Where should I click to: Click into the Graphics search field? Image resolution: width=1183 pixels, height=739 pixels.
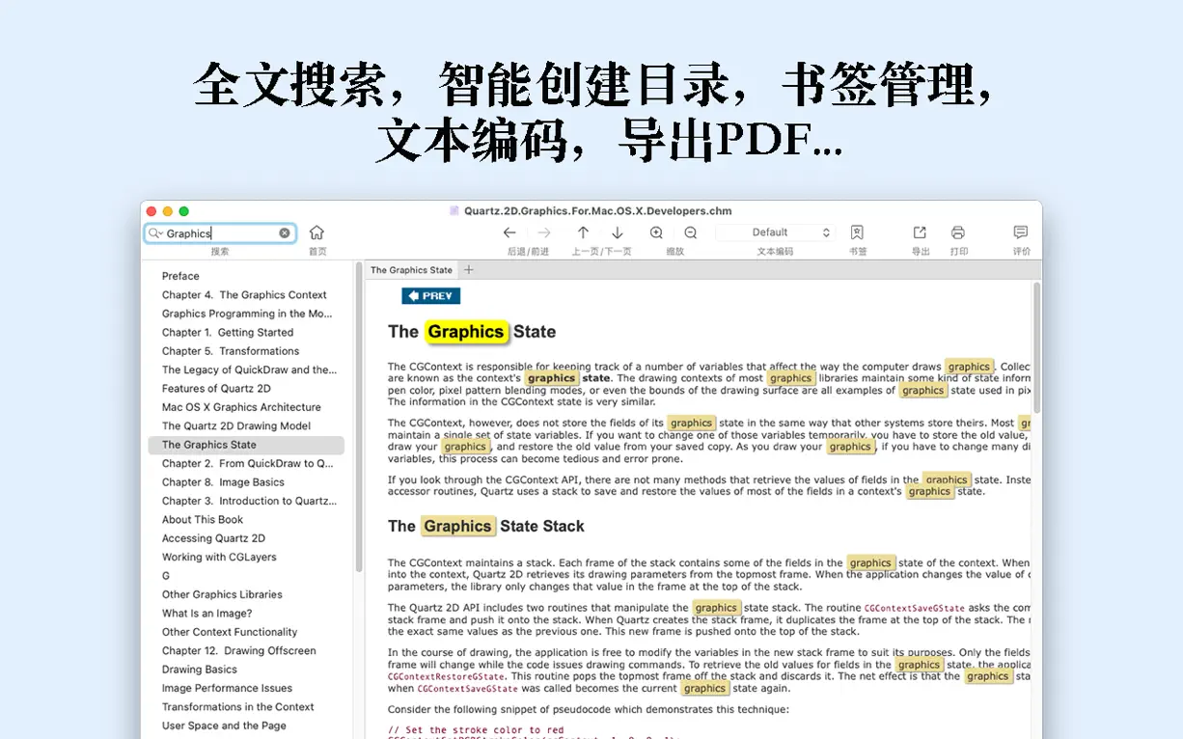pos(220,233)
